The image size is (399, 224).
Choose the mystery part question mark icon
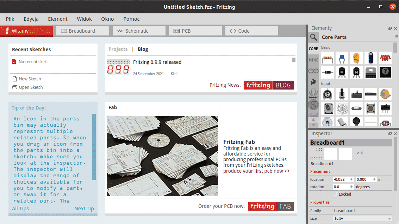(385, 72)
